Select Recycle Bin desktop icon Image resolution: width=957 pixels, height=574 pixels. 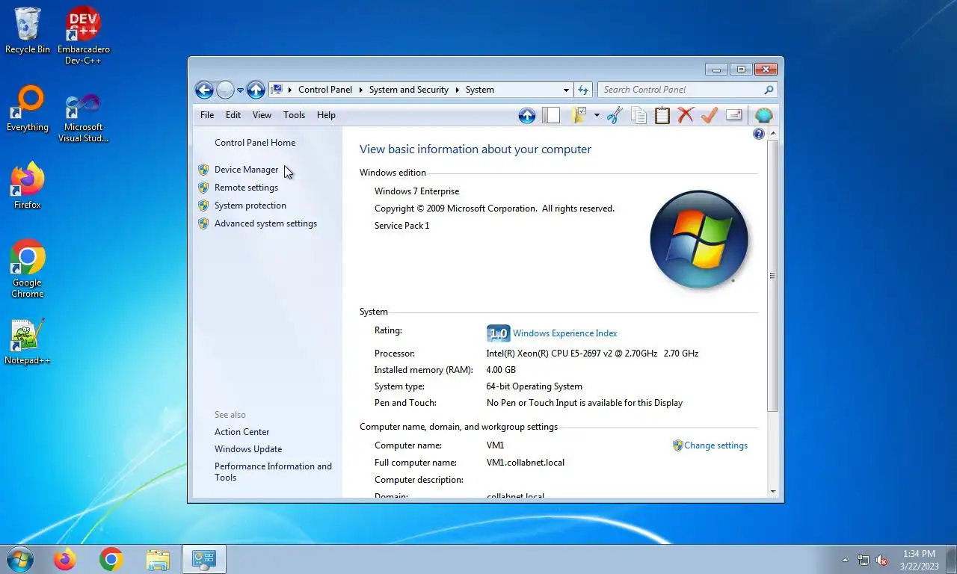(x=28, y=31)
